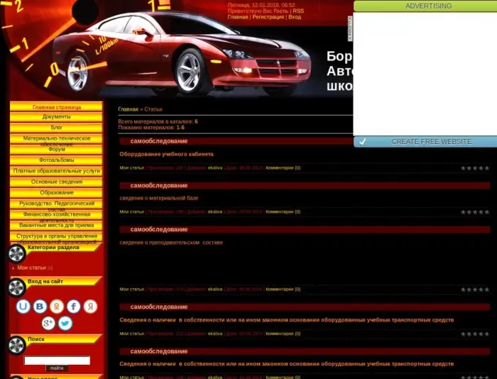The image size is (497, 379).
Task: Click author ekaliva under Оборудование учебного кабинета
Action: pyautogui.click(x=215, y=168)
